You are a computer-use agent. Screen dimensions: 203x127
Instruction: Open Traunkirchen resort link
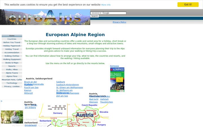point(106,102)
